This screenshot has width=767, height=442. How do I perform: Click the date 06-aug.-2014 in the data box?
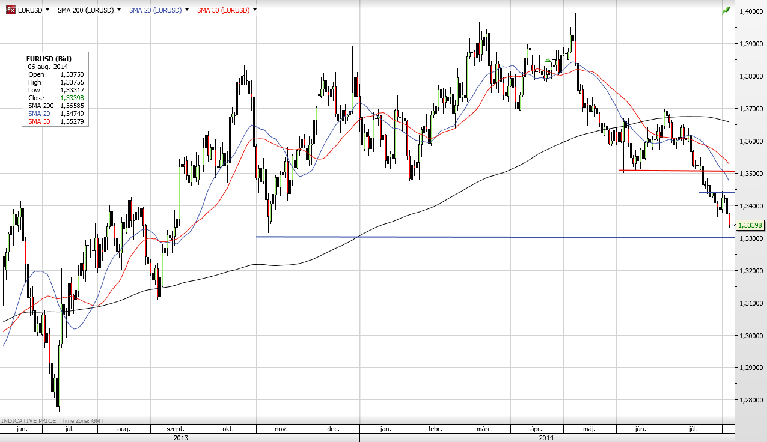(x=47, y=67)
